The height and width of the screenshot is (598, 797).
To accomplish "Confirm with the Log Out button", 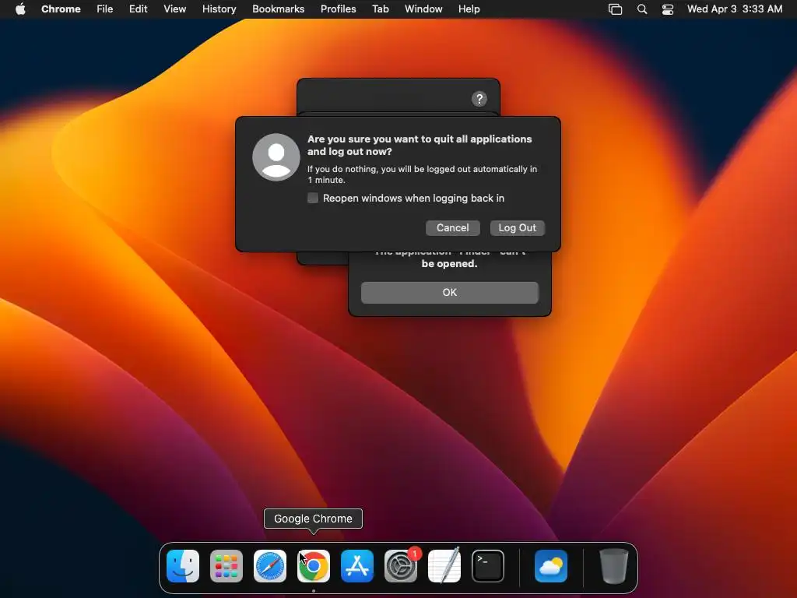I will tap(517, 228).
